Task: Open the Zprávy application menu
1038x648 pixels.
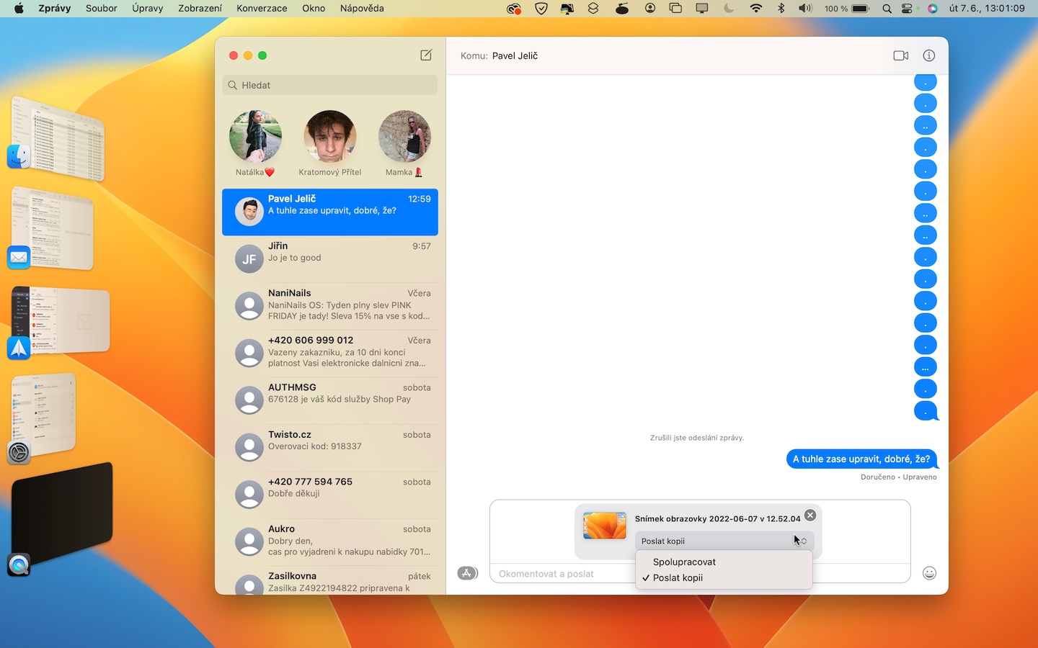Action: pyautogui.click(x=55, y=9)
